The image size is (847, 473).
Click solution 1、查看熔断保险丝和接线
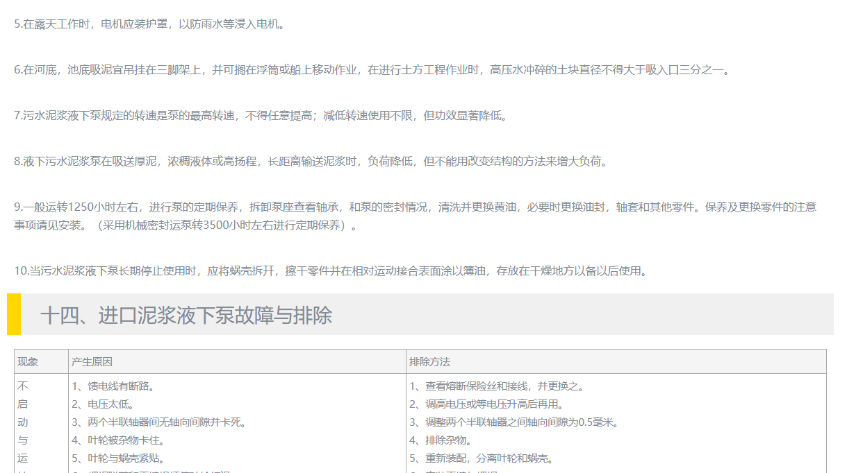click(497, 386)
